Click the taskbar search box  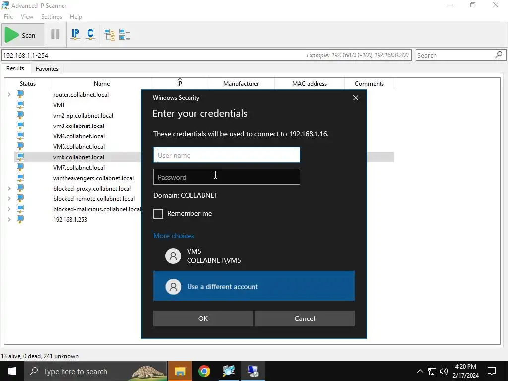[96, 371]
